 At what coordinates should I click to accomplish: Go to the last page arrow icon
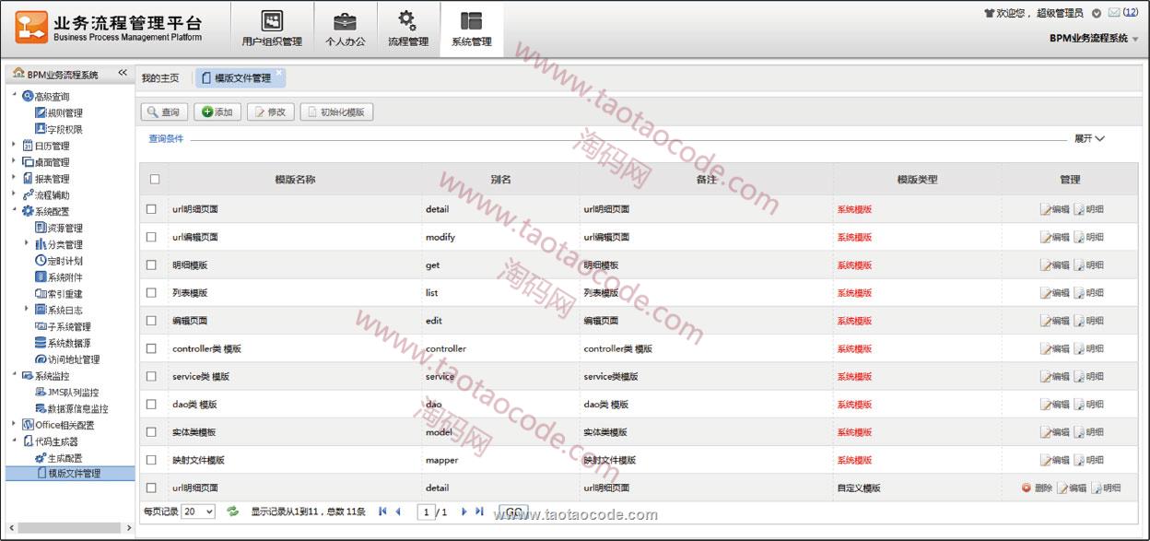479,512
